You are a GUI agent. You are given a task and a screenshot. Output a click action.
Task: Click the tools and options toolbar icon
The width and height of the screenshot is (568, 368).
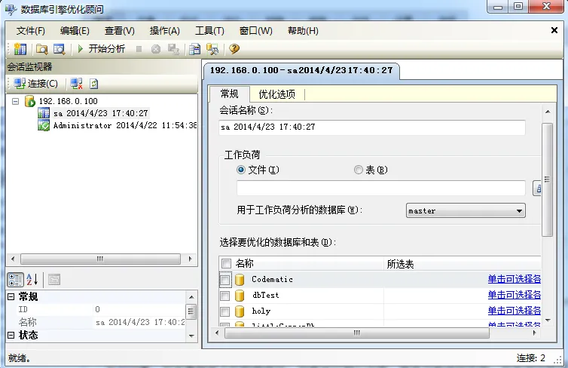(212, 49)
